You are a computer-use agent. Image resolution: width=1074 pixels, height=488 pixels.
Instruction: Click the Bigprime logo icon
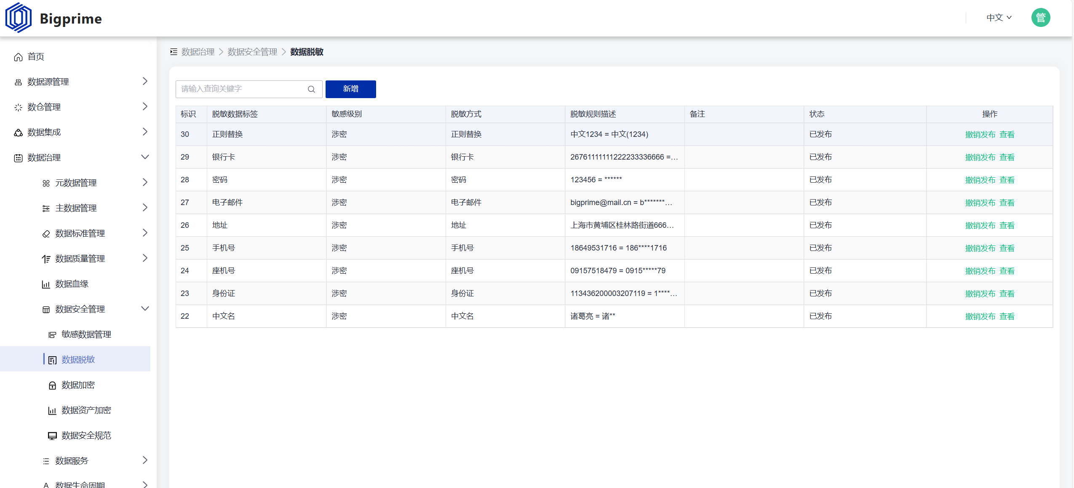19,18
